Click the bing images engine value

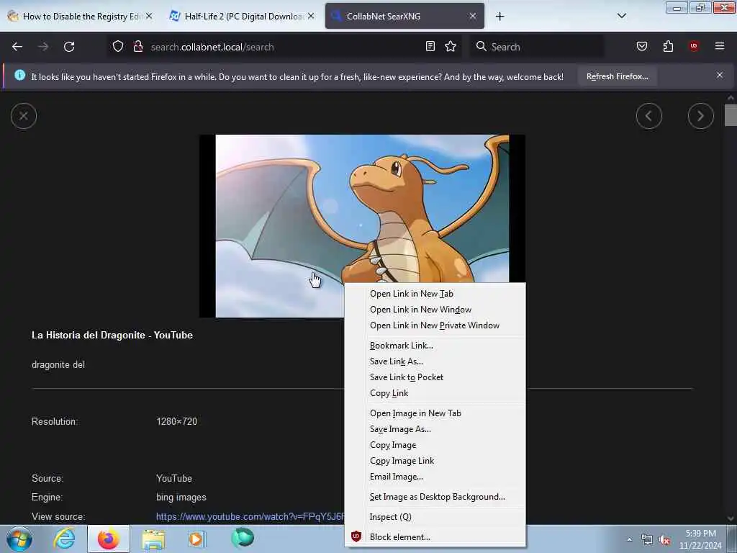click(181, 497)
